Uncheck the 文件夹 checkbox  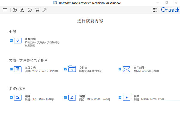pos(65,69)
